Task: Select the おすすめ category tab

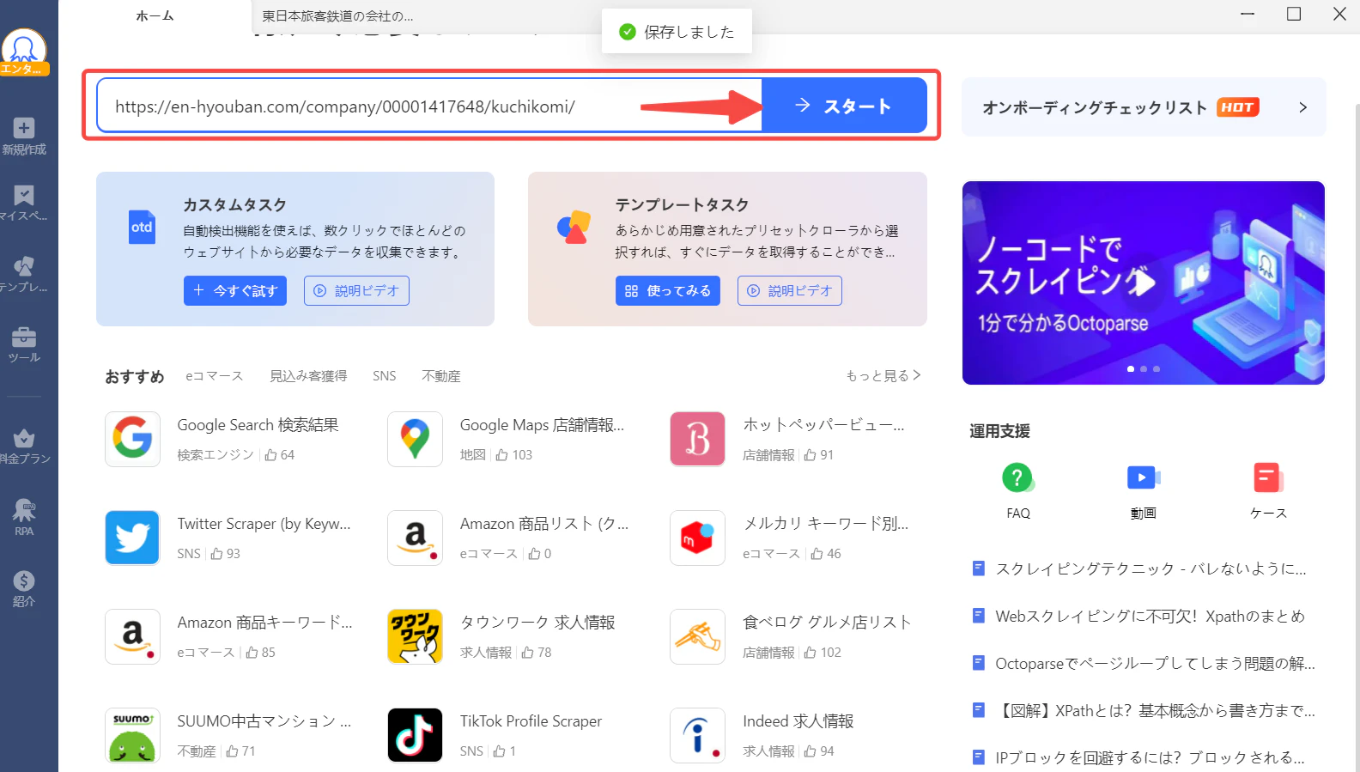Action: (x=135, y=376)
